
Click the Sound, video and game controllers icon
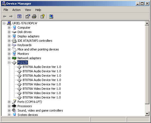click(14, 110)
